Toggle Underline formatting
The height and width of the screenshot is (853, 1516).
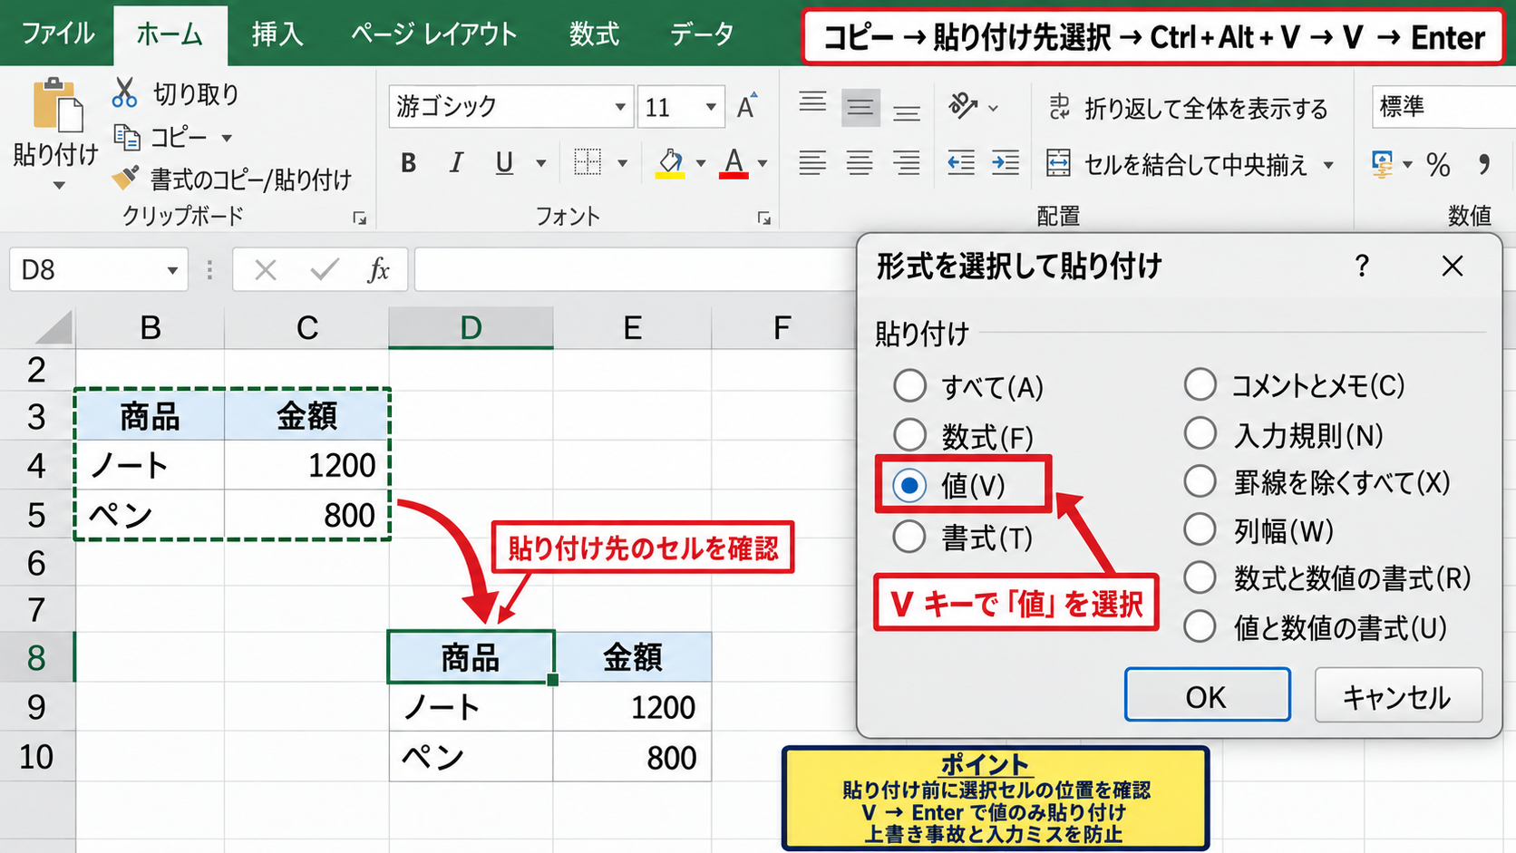click(504, 163)
